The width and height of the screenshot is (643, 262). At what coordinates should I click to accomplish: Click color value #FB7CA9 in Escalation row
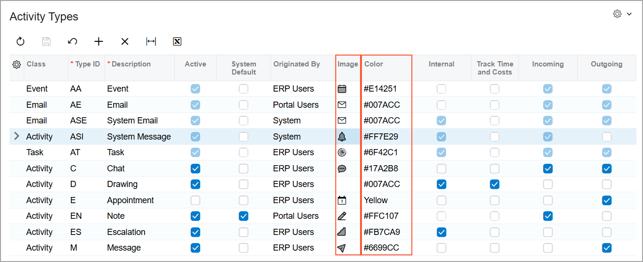click(x=382, y=232)
